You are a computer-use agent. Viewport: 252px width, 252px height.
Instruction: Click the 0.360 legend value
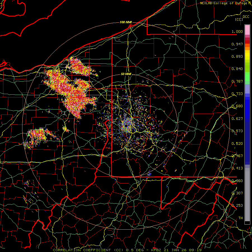point(237,181)
